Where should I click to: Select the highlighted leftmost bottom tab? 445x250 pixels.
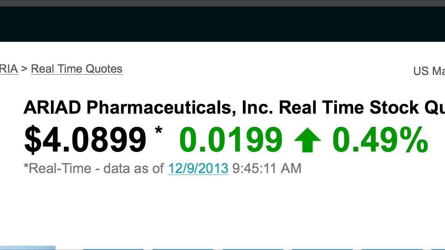point(27,247)
